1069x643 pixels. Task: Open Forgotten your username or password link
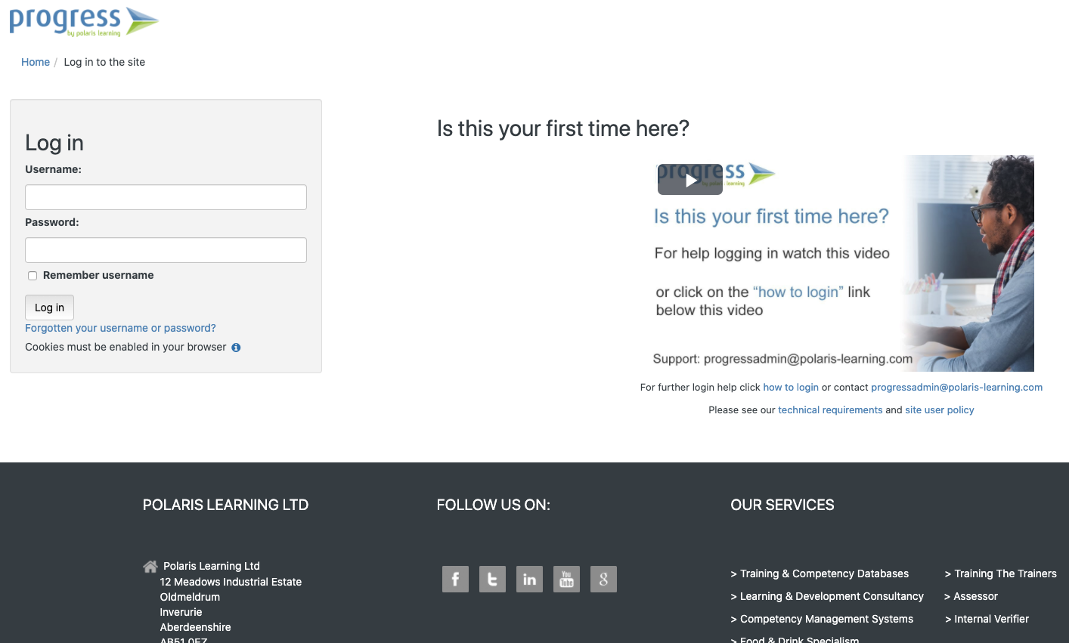120,328
